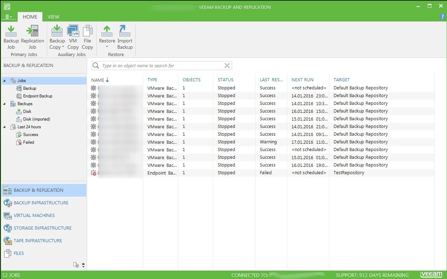Select Last 24 hours tree item
The image size is (447, 279).
tap(29, 127)
